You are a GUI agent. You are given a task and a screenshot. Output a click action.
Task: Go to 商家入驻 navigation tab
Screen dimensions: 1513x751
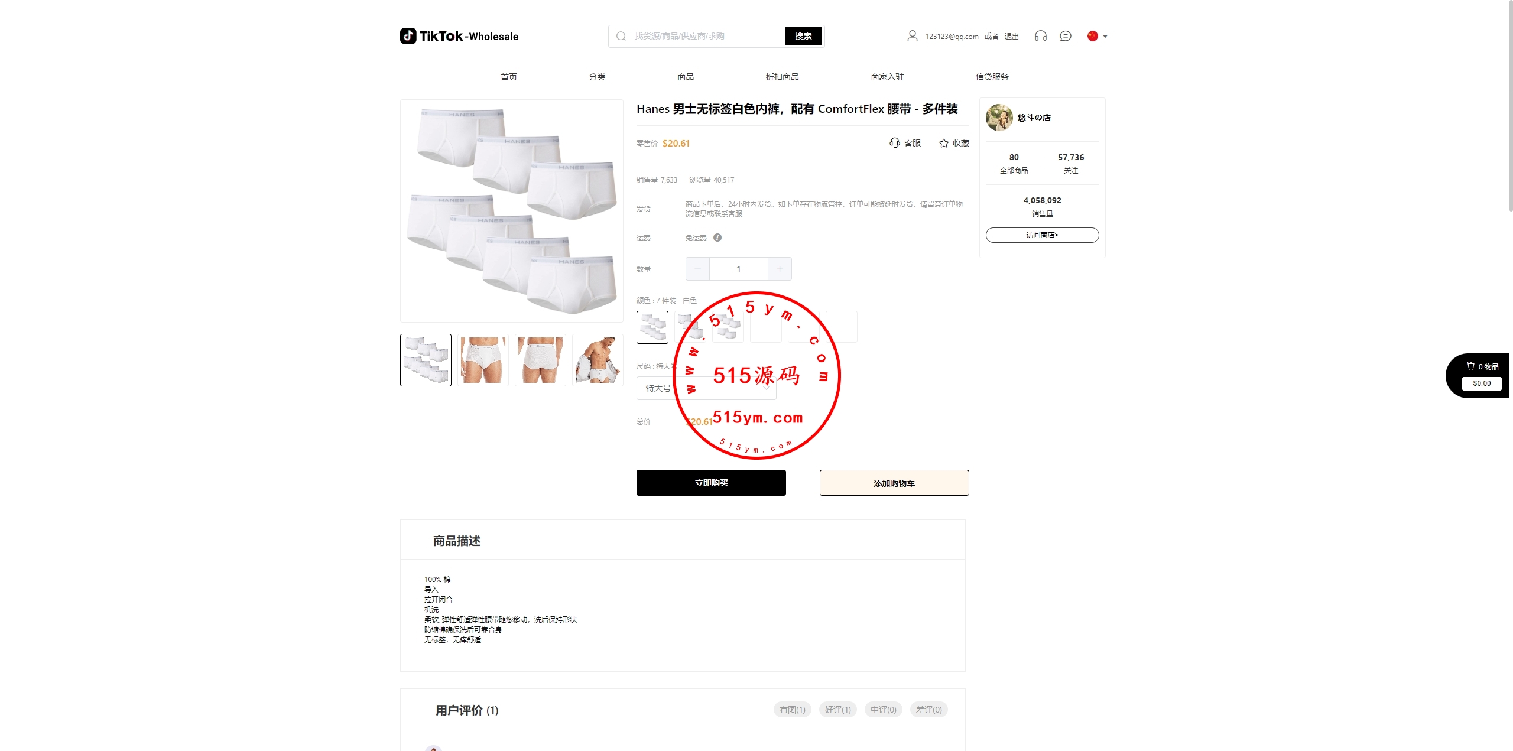click(x=887, y=77)
